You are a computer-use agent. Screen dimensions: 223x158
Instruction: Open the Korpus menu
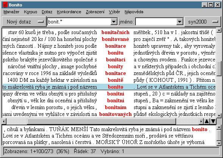coord(30,12)
